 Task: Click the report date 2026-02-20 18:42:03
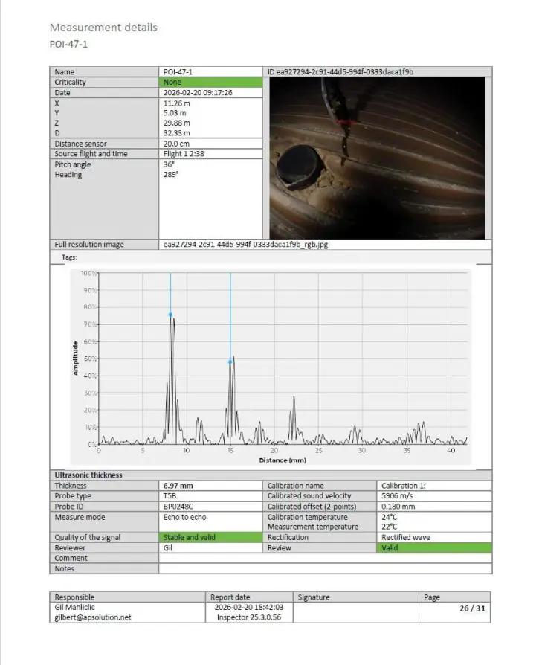tap(249, 607)
